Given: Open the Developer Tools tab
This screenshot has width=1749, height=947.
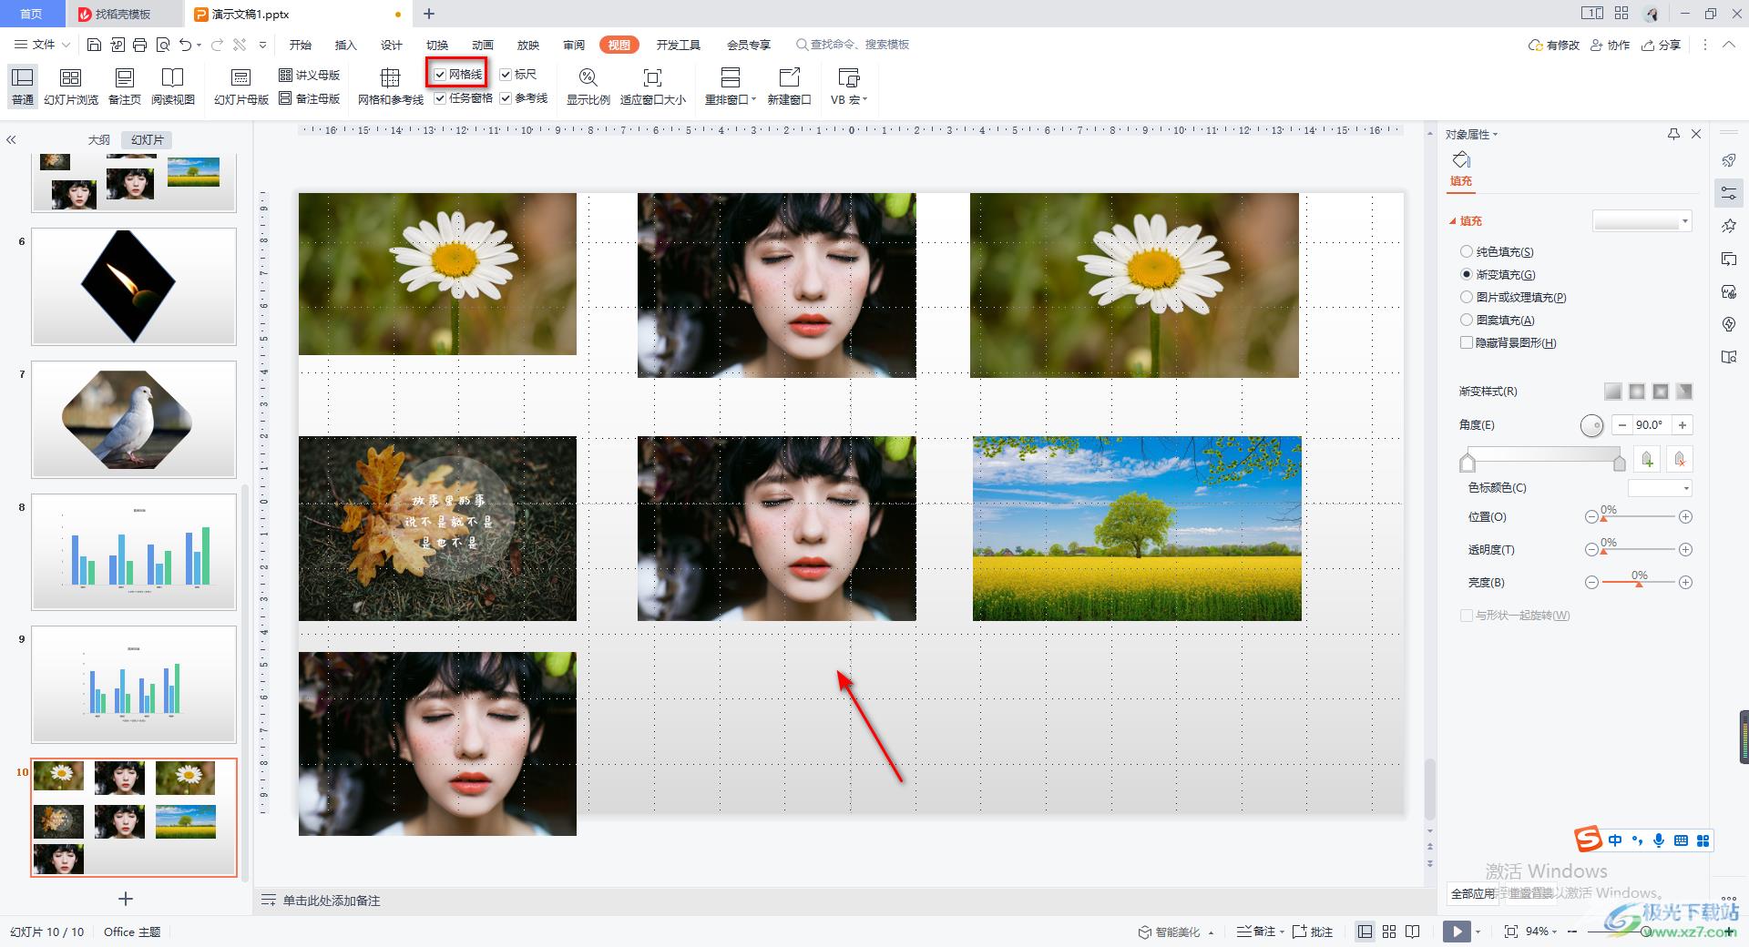Looking at the screenshot, I should 679,45.
